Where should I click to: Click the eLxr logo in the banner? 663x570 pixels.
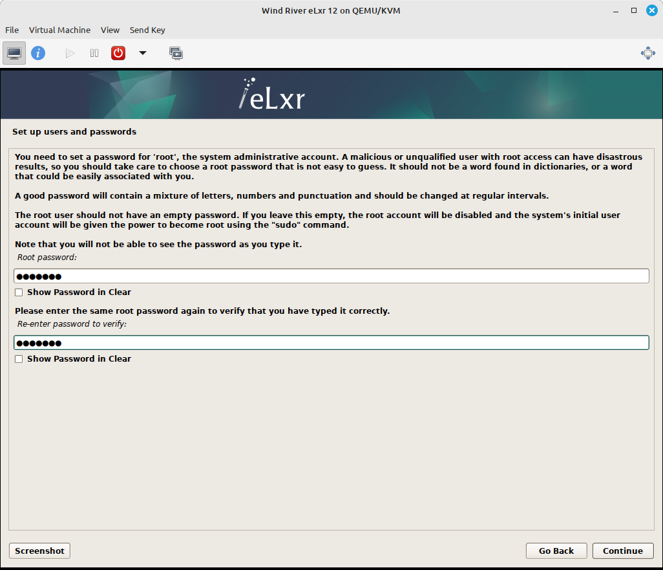[270, 96]
